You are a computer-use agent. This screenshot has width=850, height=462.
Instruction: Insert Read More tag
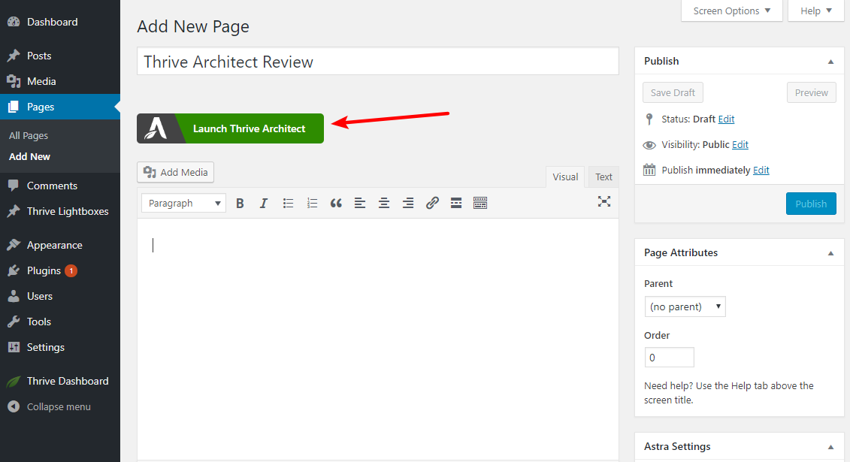456,203
